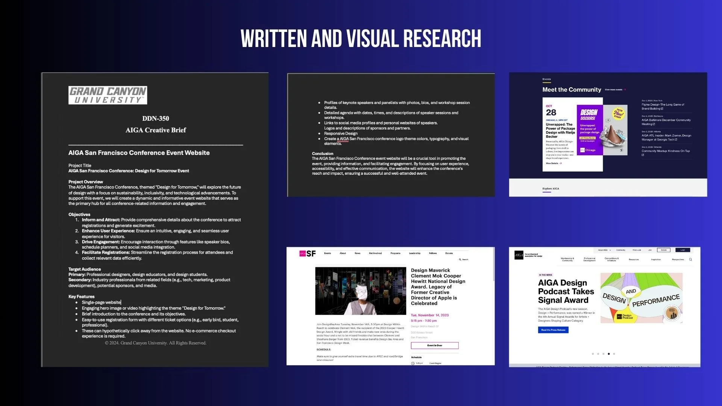The width and height of the screenshot is (722, 406).
Task: Select the first carousel dot on AIGA homepage
Action: [x=593, y=354]
